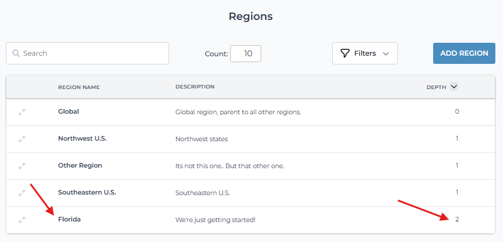Viewport: 503px width, 242px height.
Task: Sort by the Region Name column header
Action: tap(79, 87)
